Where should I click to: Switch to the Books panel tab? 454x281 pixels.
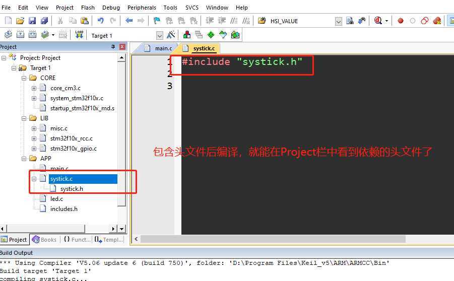[44, 240]
